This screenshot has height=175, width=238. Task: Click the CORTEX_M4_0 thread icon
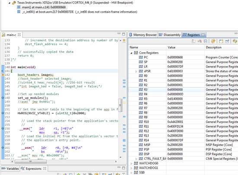pyautogui.click(x=14, y=3)
